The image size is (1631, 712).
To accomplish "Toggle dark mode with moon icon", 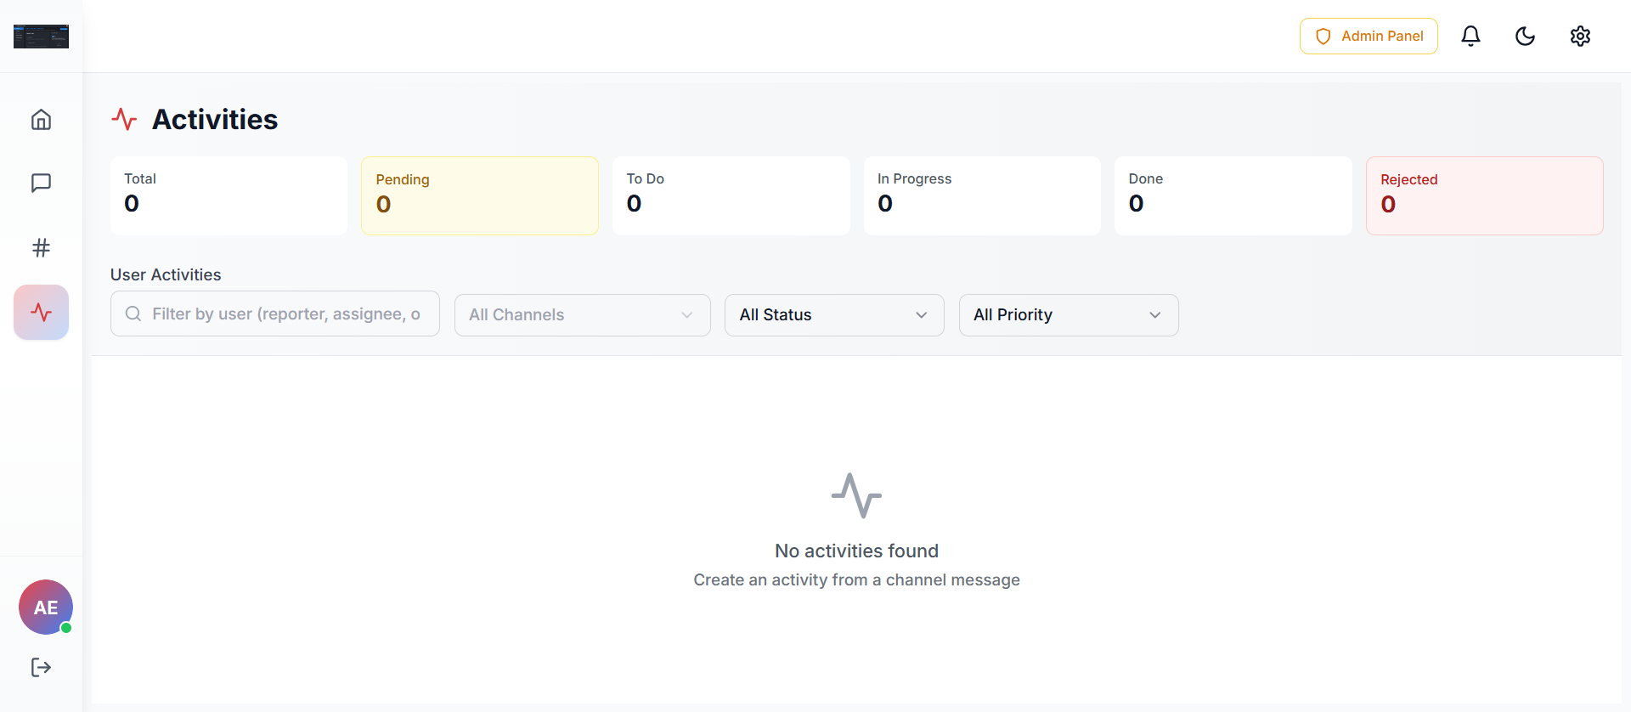I will pyautogui.click(x=1525, y=36).
